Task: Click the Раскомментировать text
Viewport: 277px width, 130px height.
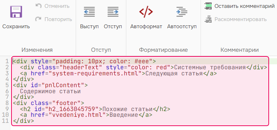Action: (241, 19)
